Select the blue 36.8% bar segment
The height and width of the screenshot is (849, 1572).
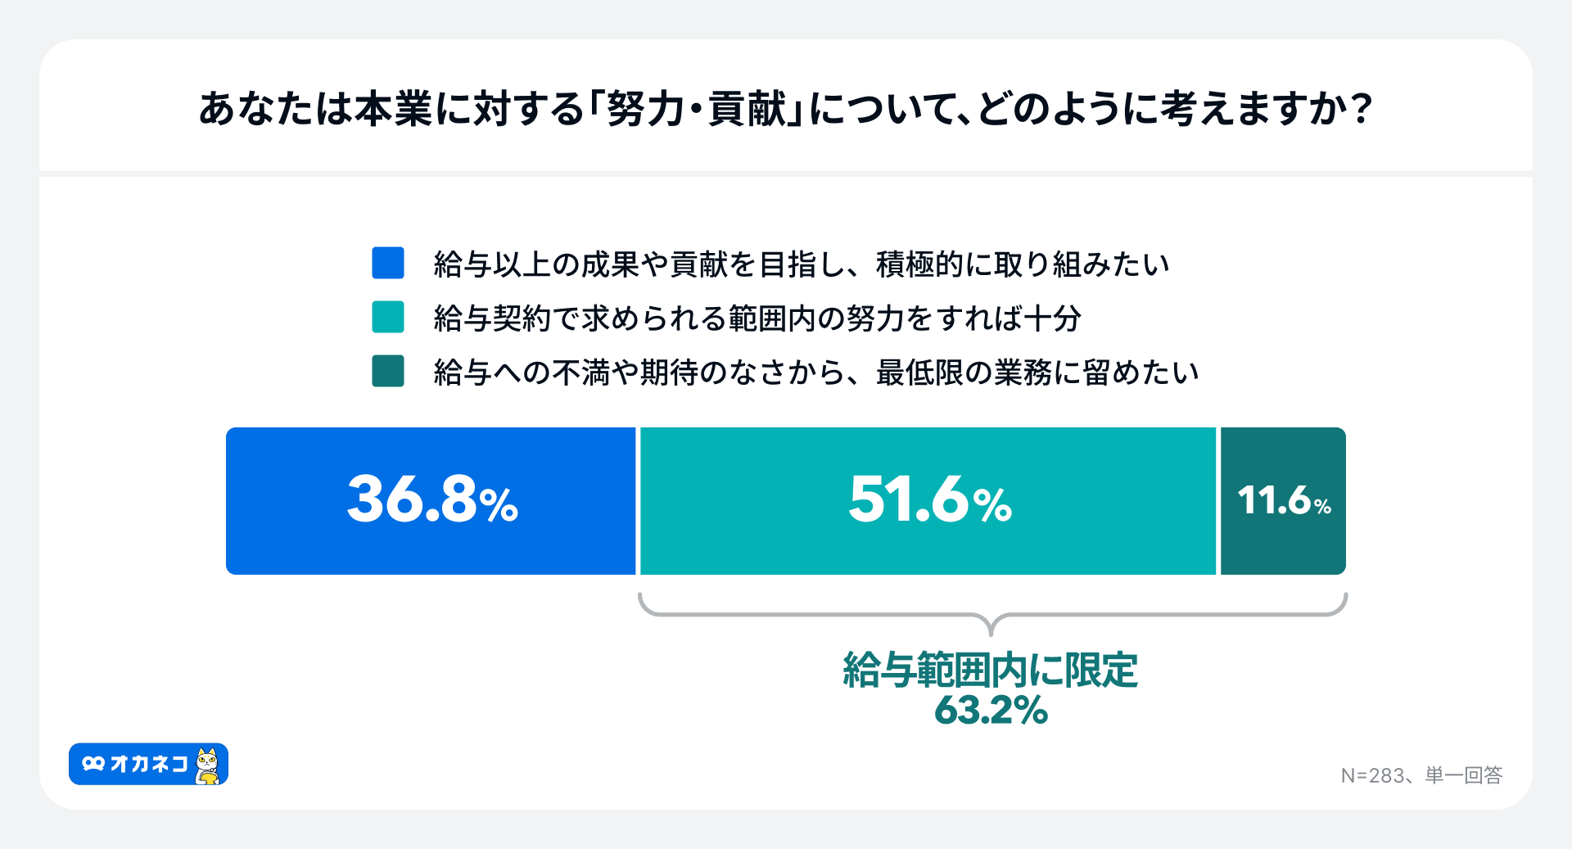pos(431,501)
